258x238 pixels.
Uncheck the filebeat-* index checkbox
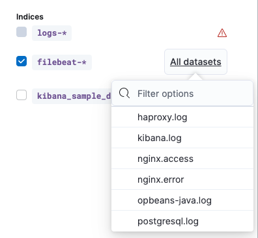pos(21,61)
